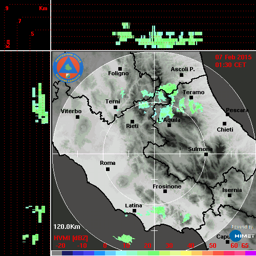This screenshot has width=256, height=256.
Task: Click the gray swatch on the color scale
Action: pos(57,253)
